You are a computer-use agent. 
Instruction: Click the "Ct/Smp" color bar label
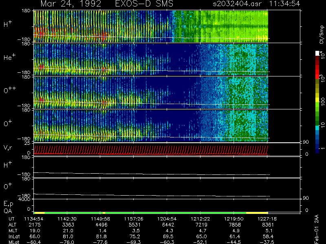(322, 35)
